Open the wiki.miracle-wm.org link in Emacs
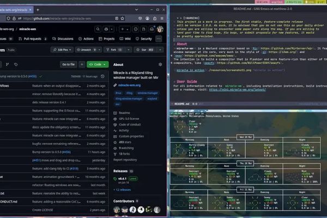 point(237,89)
